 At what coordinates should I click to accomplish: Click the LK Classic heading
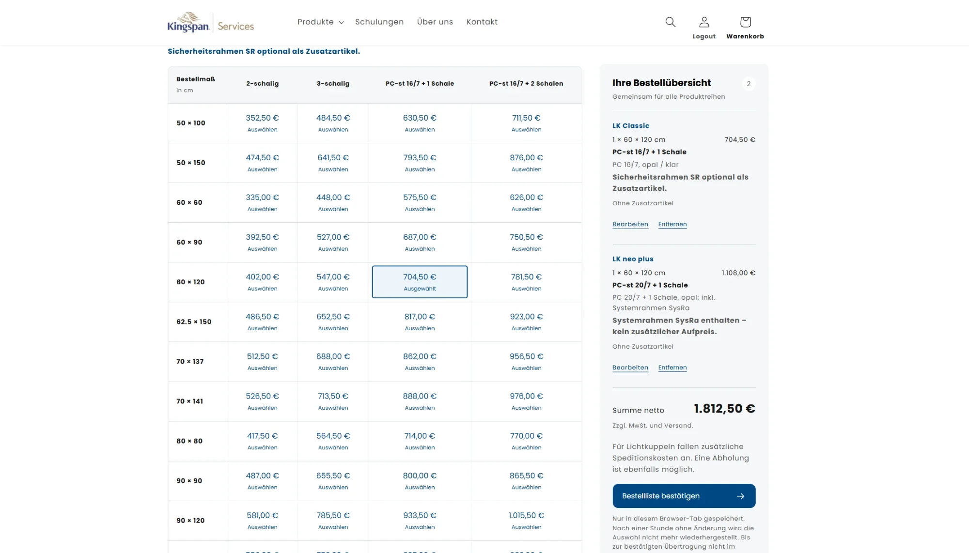click(x=631, y=125)
